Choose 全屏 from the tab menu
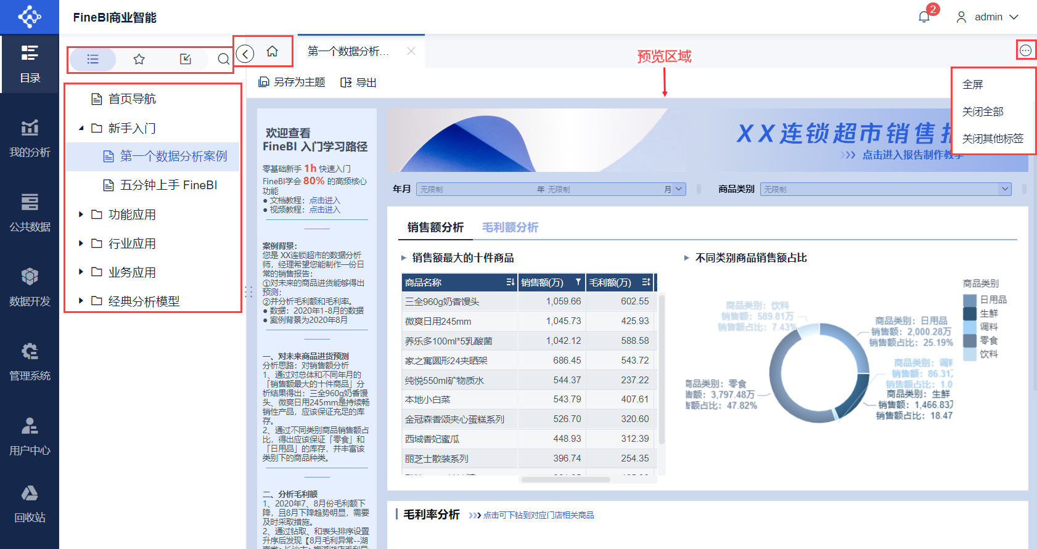The width and height of the screenshot is (1037, 549). pyautogui.click(x=973, y=84)
